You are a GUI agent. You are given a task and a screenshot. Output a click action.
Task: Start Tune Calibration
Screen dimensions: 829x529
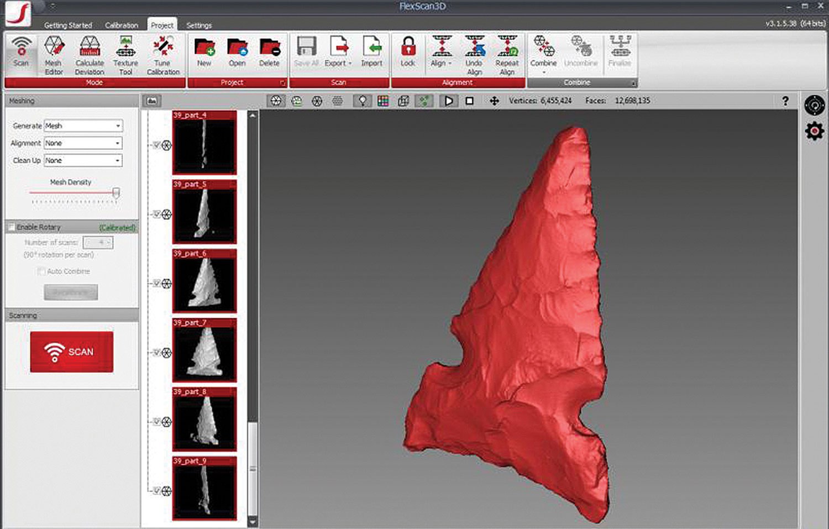point(162,54)
